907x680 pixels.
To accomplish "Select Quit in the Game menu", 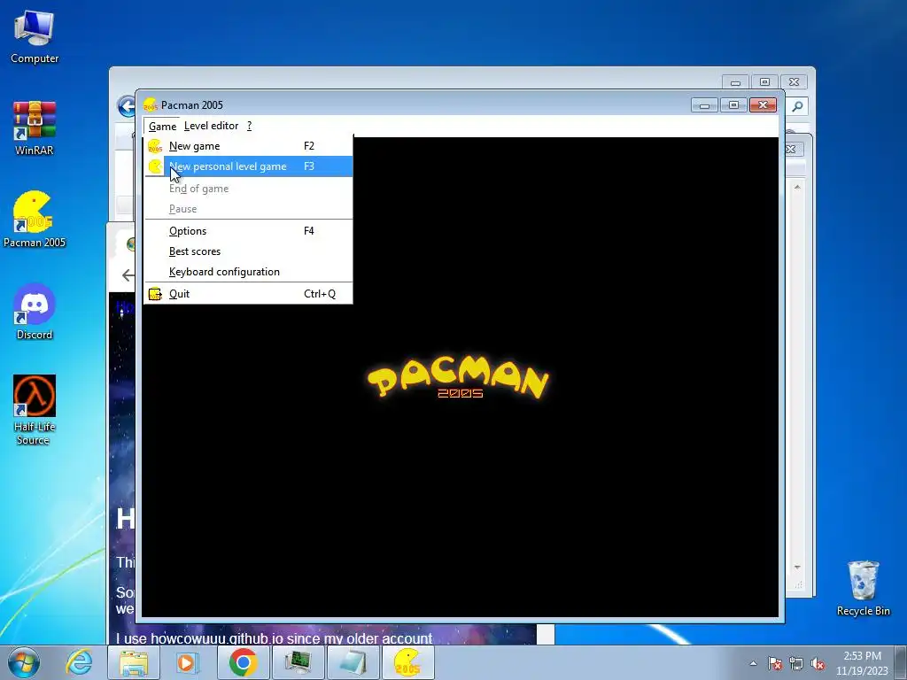I will coord(248,294).
